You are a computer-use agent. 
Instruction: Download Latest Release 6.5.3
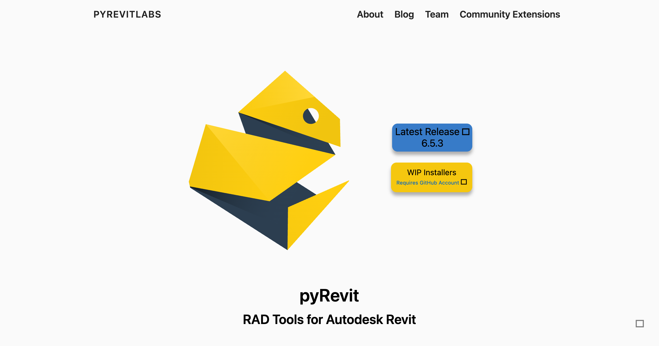coord(432,137)
